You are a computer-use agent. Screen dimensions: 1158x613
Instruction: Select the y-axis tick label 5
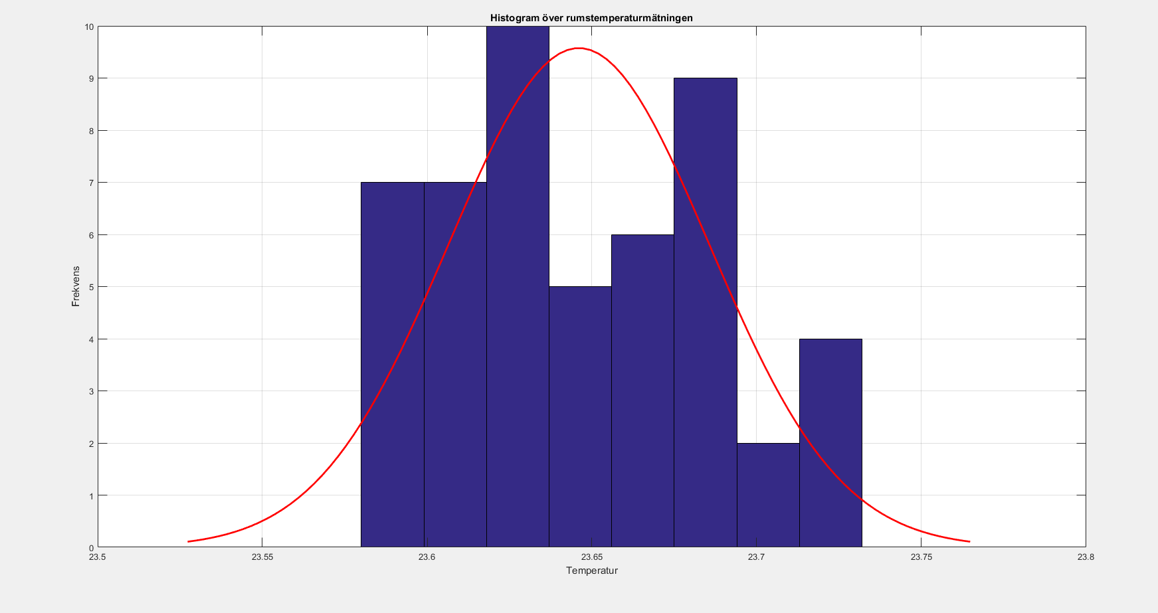coord(90,287)
